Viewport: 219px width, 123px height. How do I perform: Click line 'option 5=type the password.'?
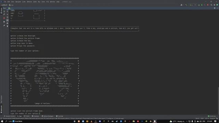23,46
